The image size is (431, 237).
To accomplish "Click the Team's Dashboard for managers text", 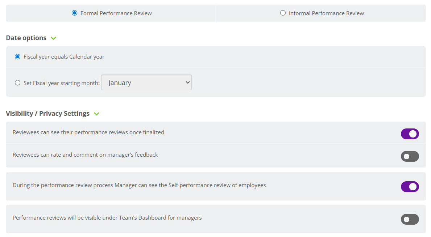I will tap(107, 218).
